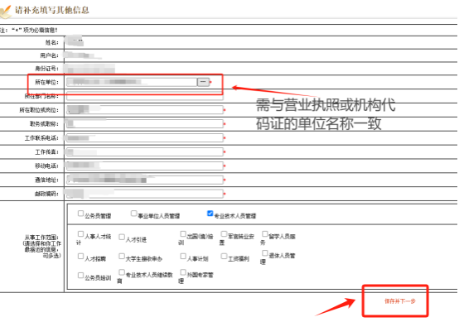459x322 pixels.
Task: Check the 外国专家管理 checkbox
Action: coord(183,272)
